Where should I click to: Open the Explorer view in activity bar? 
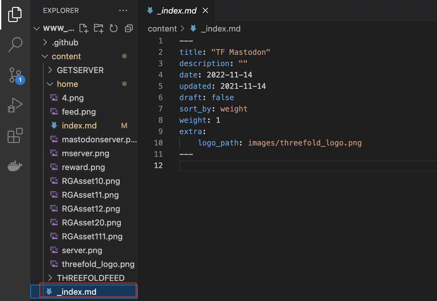(x=15, y=14)
